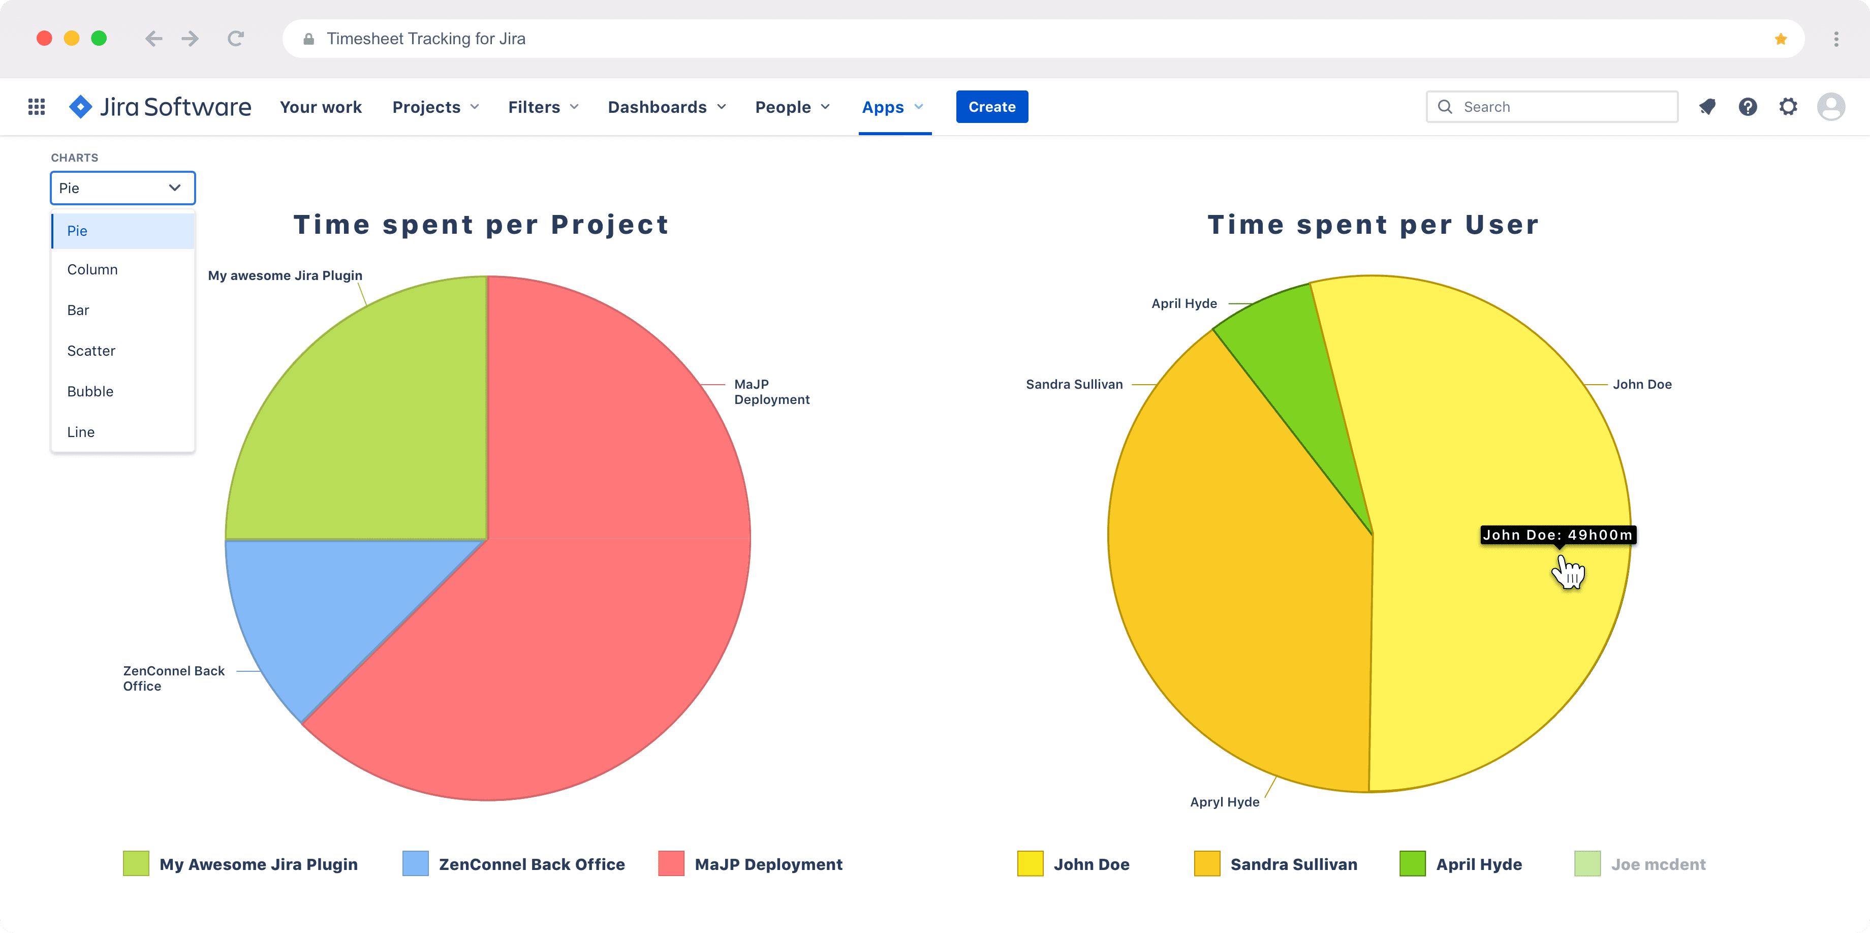Select Column chart option
This screenshot has width=1870, height=933.
[122, 269]
